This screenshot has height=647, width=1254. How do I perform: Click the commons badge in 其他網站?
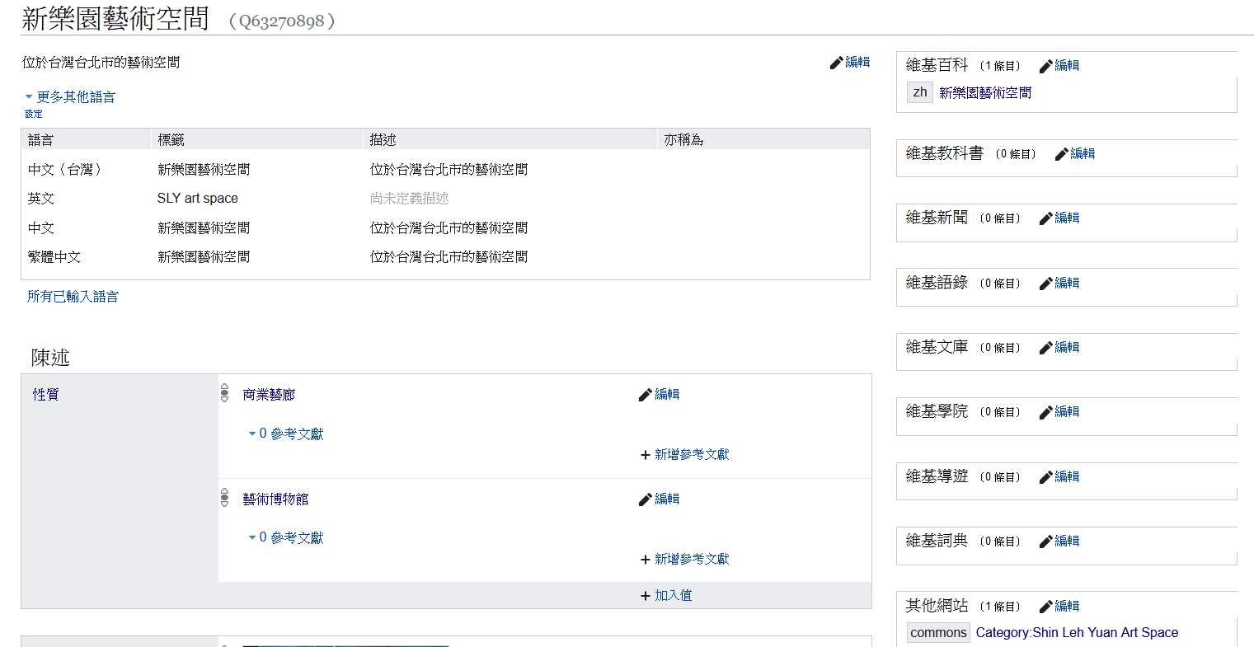(938, 633)
